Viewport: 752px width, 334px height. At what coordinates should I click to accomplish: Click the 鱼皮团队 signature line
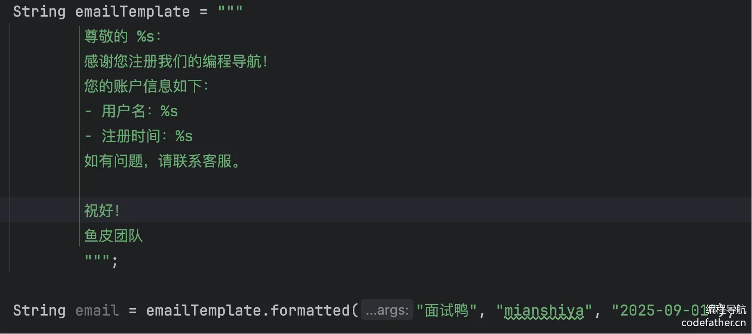(113, 236)
